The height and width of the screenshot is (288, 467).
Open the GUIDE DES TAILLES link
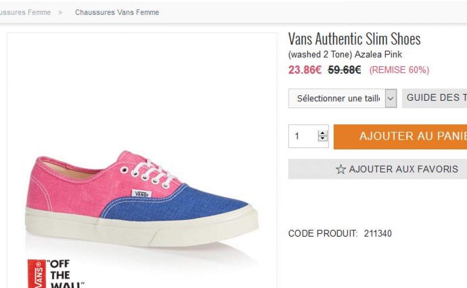click(436, 97)
